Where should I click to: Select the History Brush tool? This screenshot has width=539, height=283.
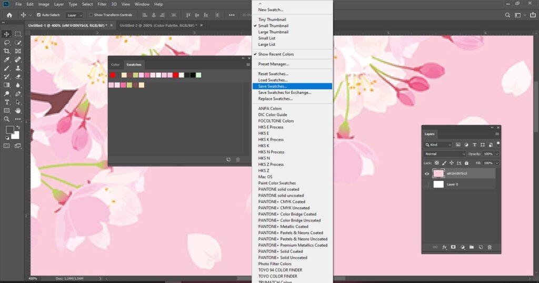tap(6, 76)
